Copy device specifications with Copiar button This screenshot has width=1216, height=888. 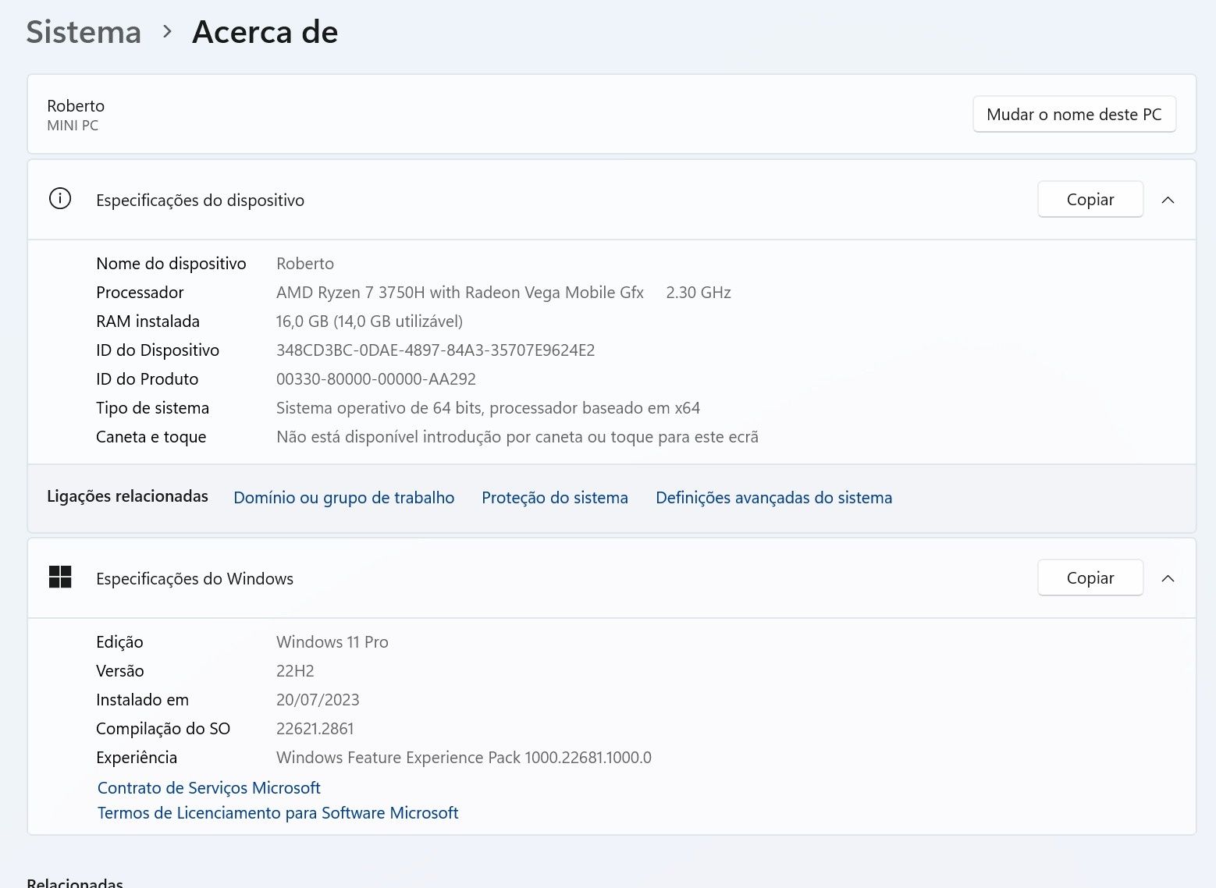(1090, 200)
